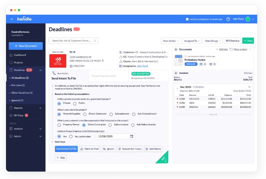This screenshot has height=179, width=266.
Task: Click John Ford's green avatar
Action: [248, 19]
